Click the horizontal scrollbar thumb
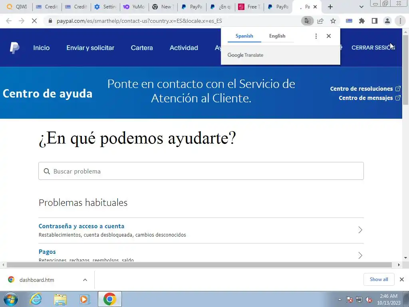This screenshot has height=307, width=409. [199, 265]
